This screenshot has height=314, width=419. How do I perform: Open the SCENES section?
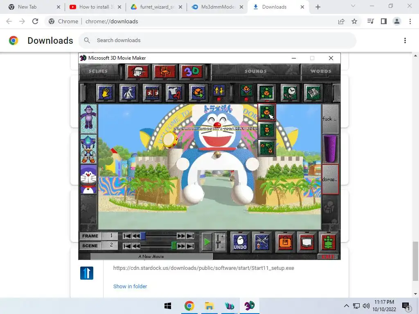[x=98, y=71]
